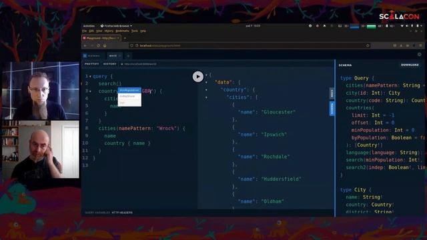427x240 pixels.
Task: Click "Oldham" in the response
Action: (x=273, y=201)
